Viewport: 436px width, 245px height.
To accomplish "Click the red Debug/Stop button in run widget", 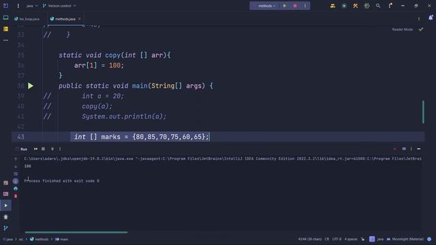I will click(x=295, y=6).
